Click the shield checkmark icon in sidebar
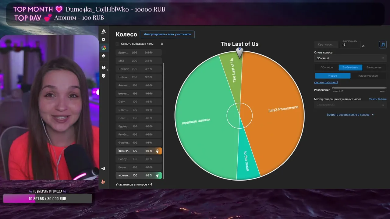390x219 pixels. (104, 76)
